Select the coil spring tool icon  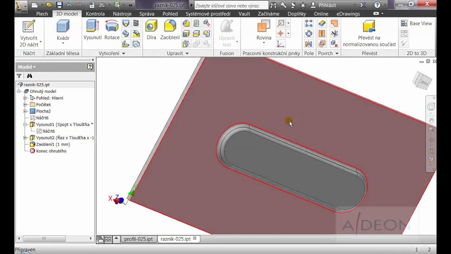[x=136, y=23]
